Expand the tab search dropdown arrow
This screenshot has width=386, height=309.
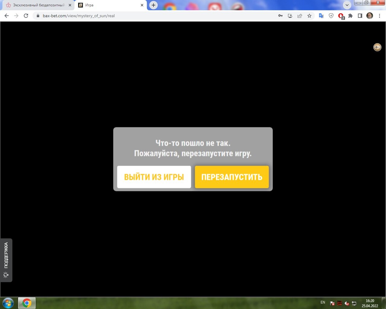(347, 5)
